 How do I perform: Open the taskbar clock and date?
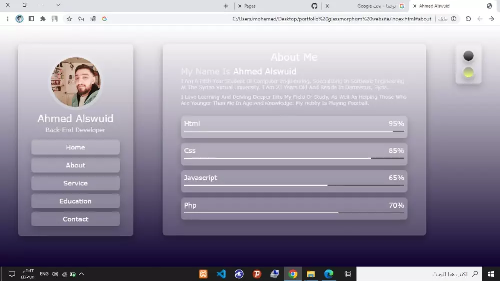[x=28, y=274]
